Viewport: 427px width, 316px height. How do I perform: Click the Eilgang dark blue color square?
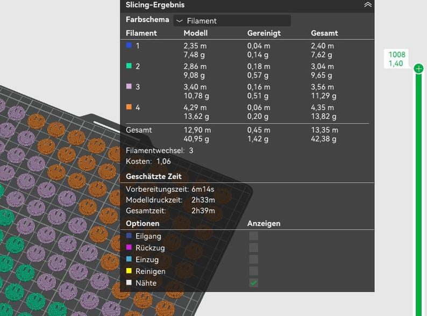(x=129, y=235)
